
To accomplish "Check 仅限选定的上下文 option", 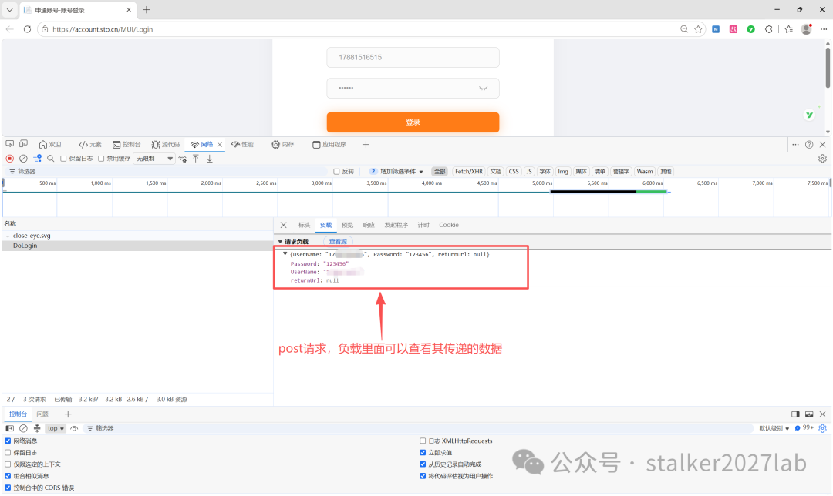I will pyautogui.click(x=8, y=464).
